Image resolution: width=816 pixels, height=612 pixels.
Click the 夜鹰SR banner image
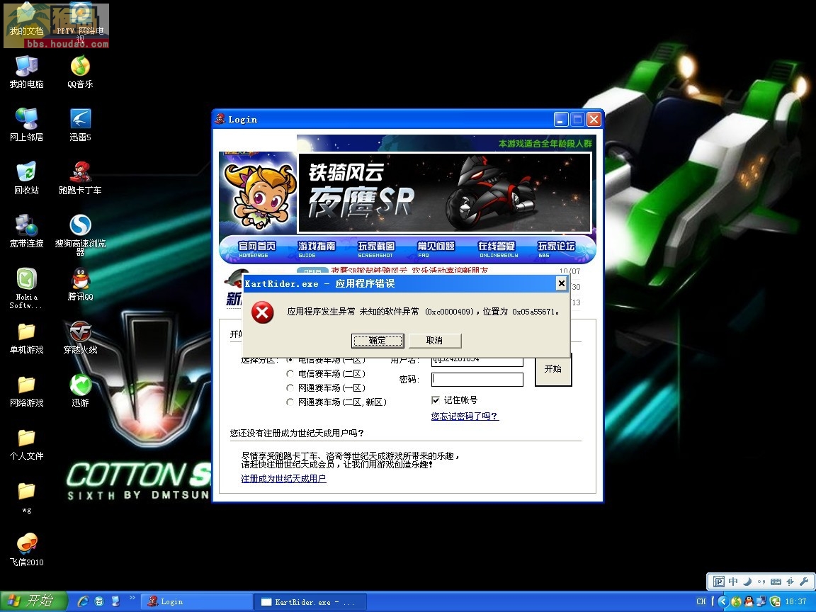[444, 193]
